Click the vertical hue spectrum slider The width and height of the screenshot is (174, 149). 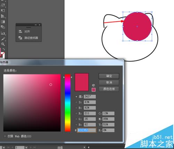[x=68, y=103]
